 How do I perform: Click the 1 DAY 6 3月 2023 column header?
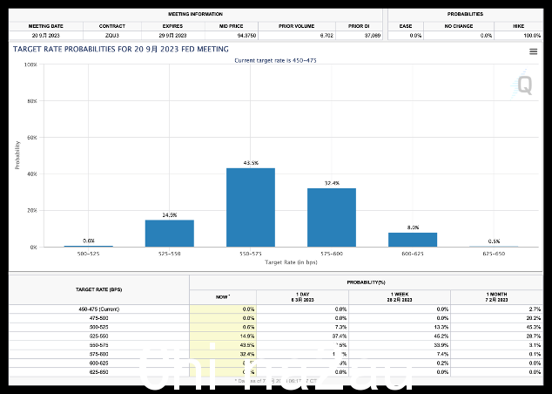click(302, 297)
